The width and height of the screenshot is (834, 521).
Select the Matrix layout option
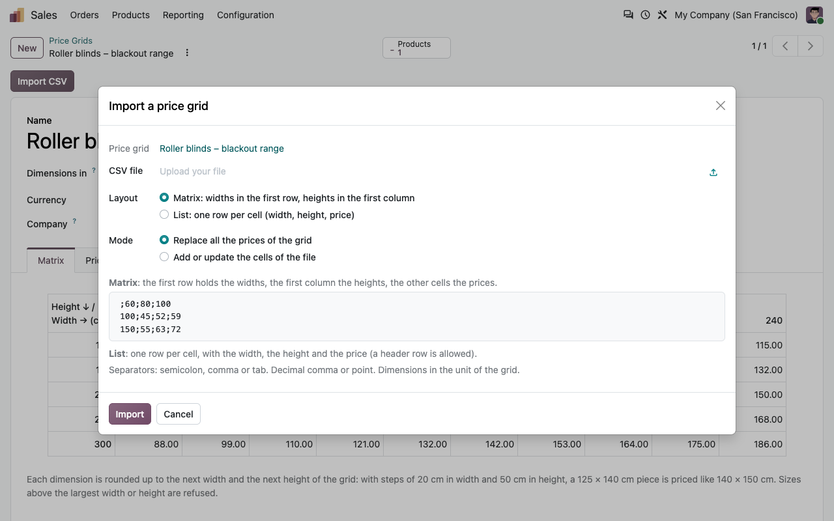164,198
